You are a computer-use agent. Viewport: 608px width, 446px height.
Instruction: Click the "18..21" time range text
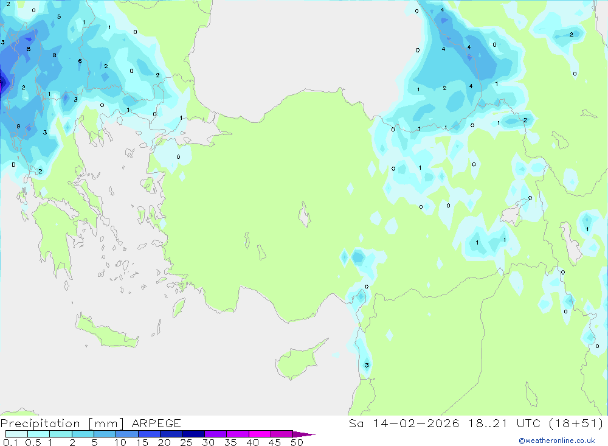(x=488, y=423)
